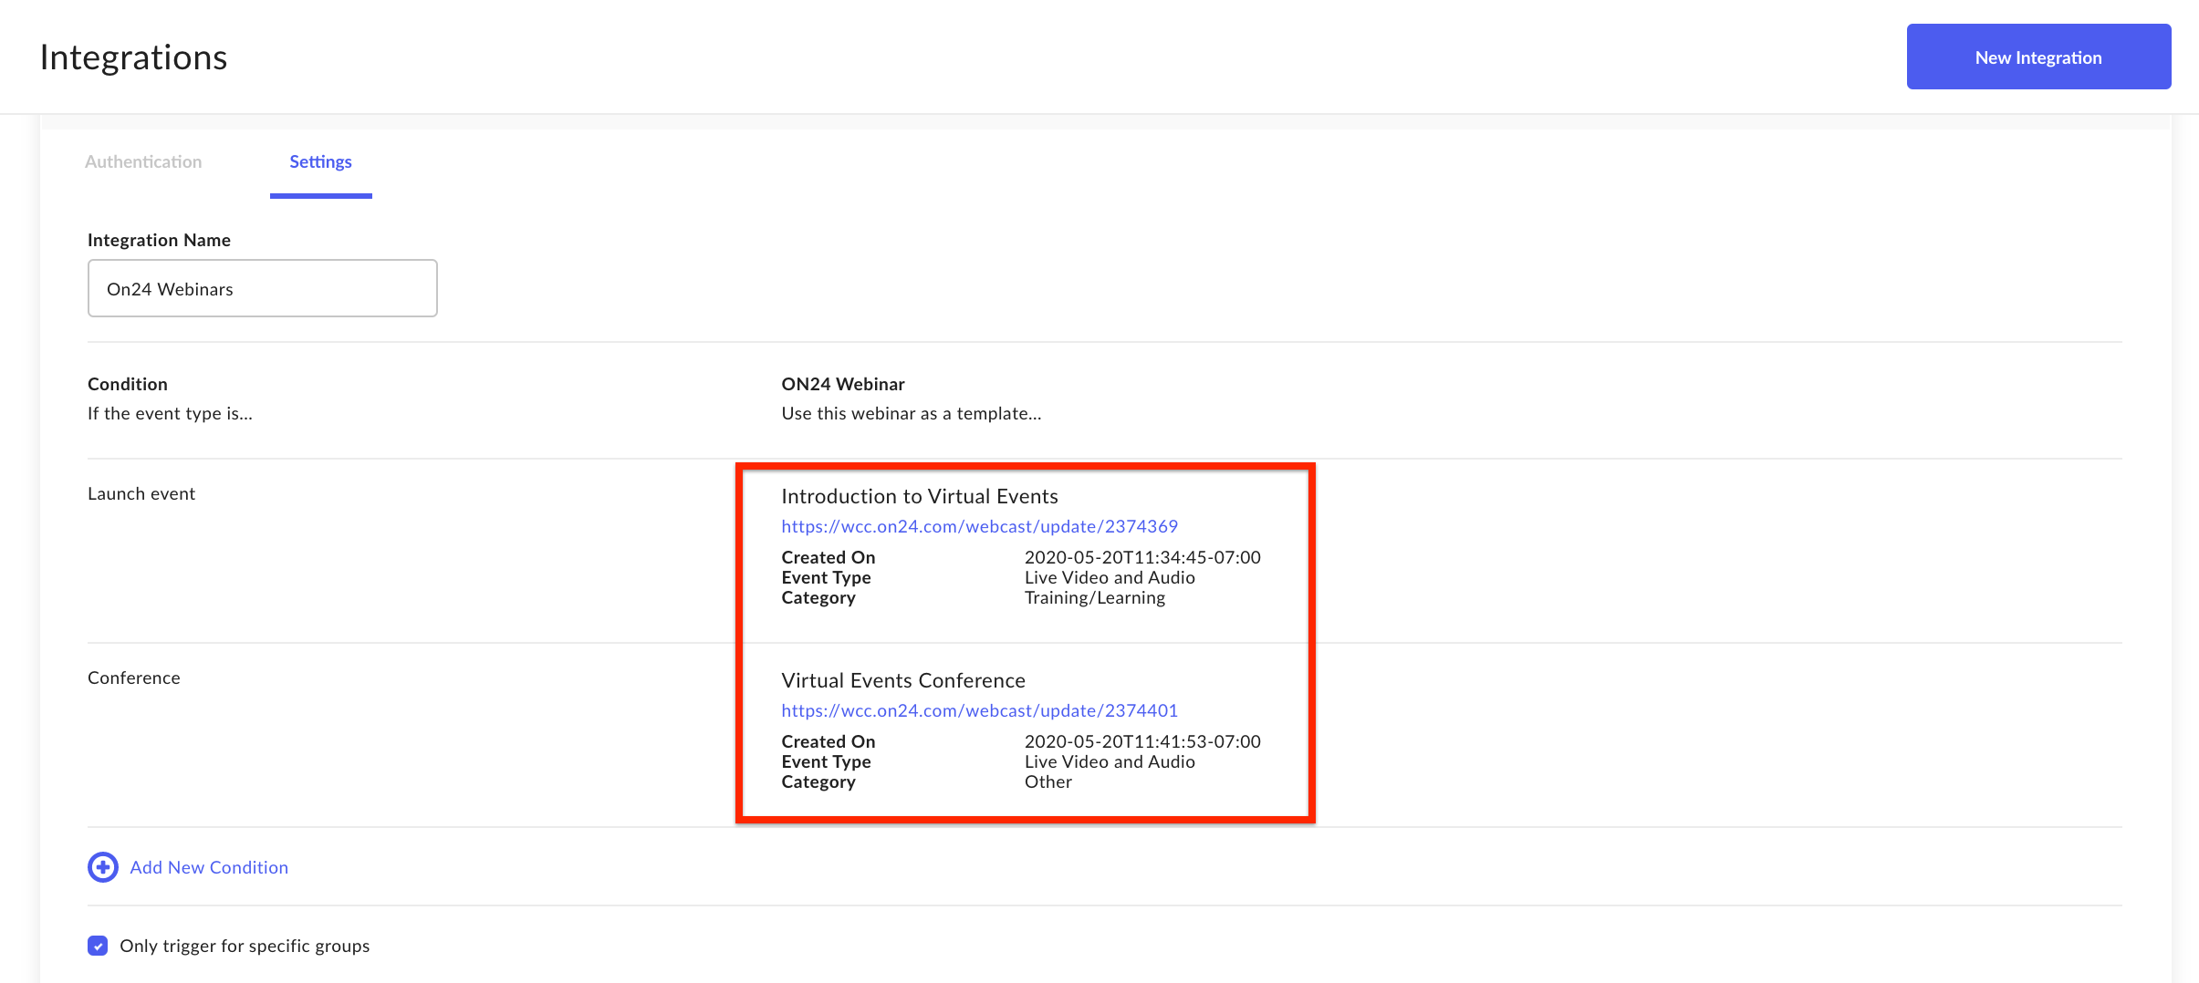This screenshot has height=983, width=2199.
Task: Click the If the event type is text
Action: 170,413
